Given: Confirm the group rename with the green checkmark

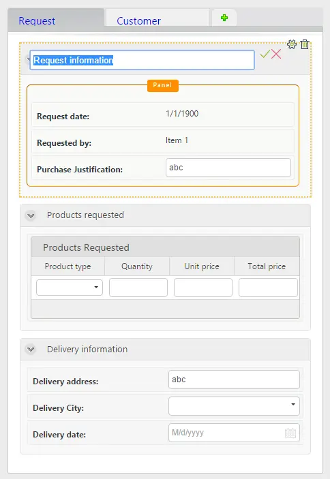Looking at the screenshot, I should 265,54.
